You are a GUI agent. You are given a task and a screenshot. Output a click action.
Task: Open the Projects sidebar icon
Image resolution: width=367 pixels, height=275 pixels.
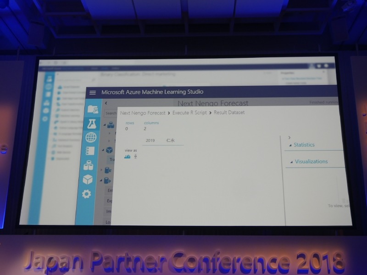[93, 109]
